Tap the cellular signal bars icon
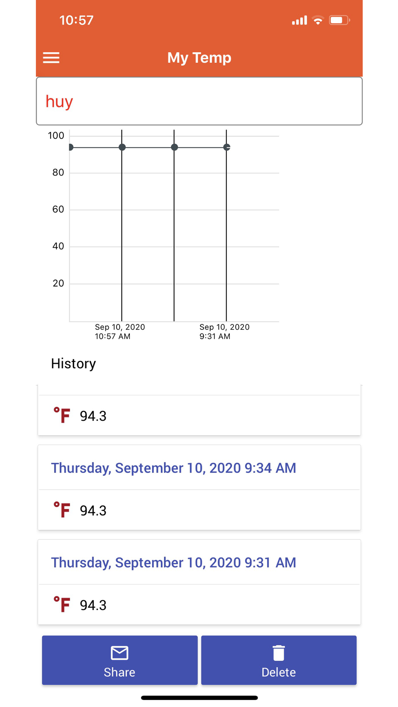This screenshot has height=707, width=398. [299, 20]
